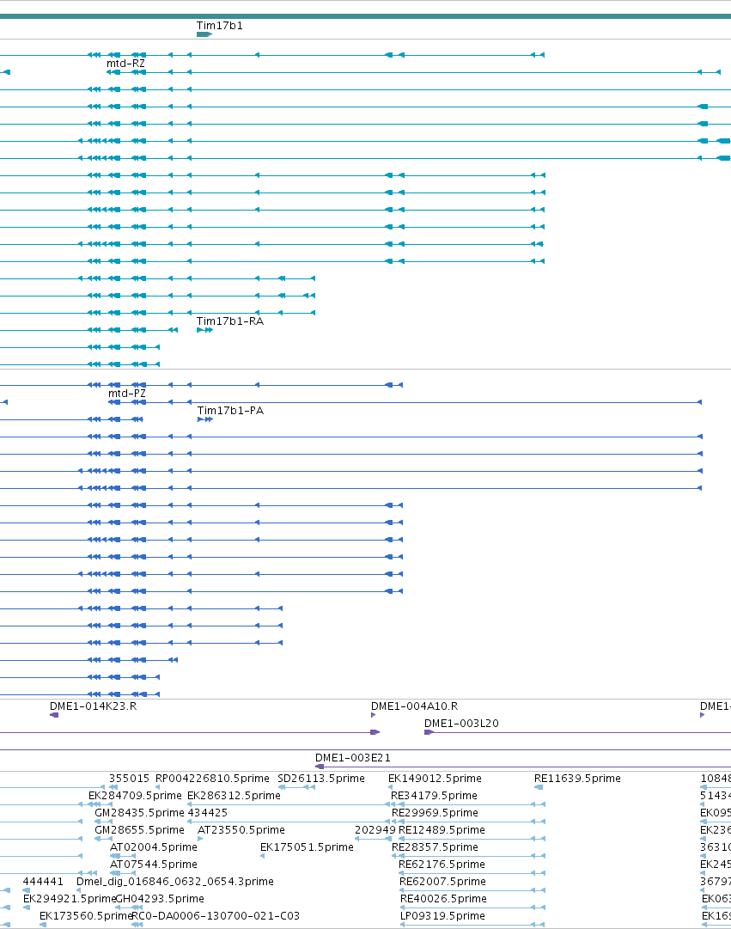Click the RE34179.5prime EST label
731x929 pixels.
(x=434, y=796)
